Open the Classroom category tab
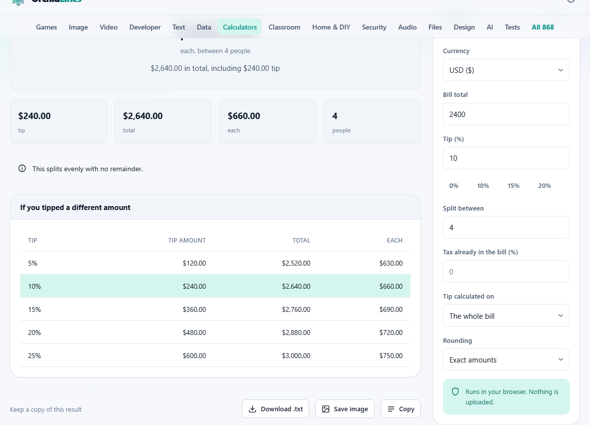590x425 pixels. click(285, 27)
